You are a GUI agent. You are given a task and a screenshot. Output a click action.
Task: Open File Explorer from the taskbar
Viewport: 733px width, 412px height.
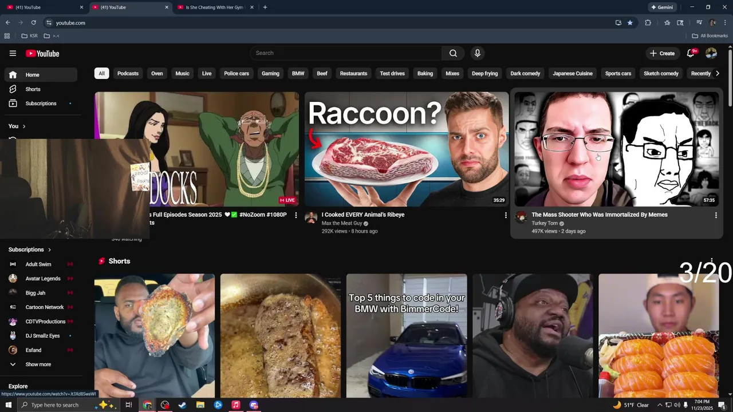[x=200, y=405]
